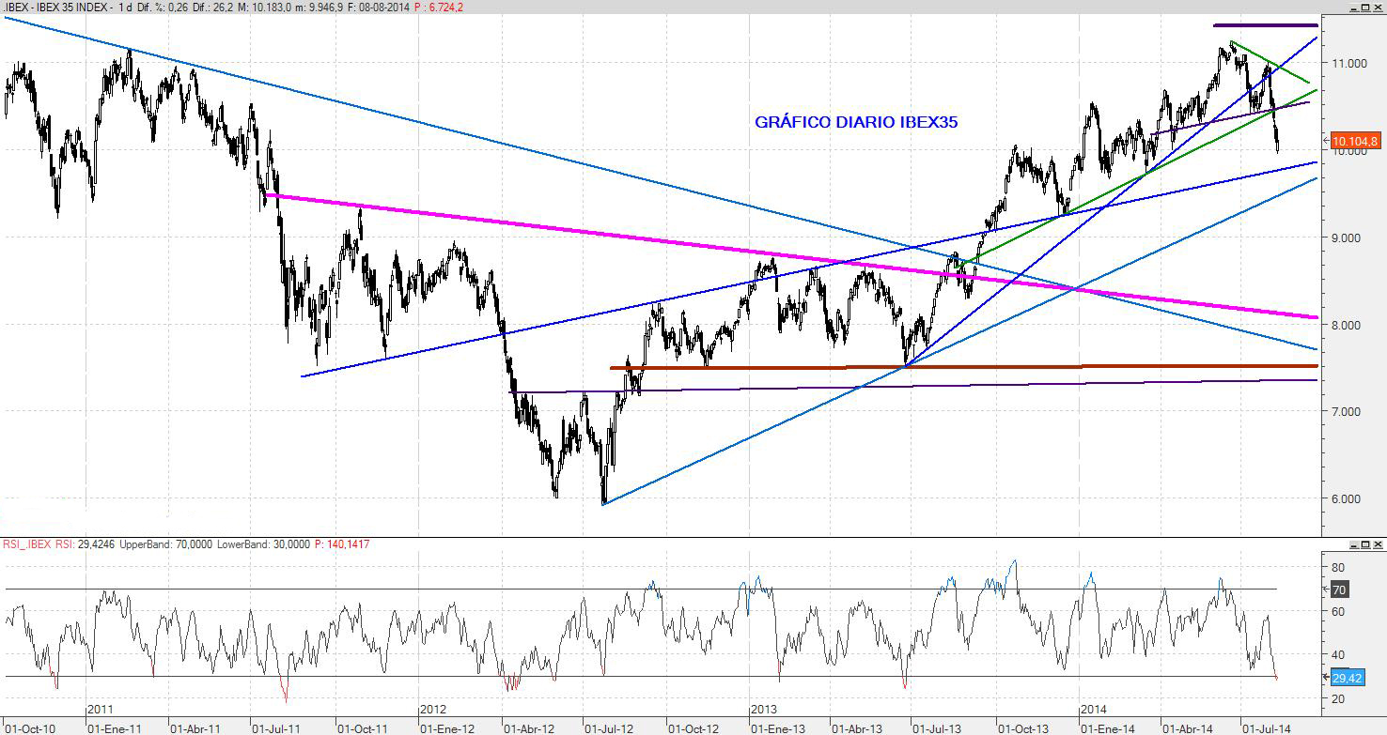This screenshot has height=735, width=1387.
Task: Maximize the IBEX price chart pane
Action: coord(1364,7)
